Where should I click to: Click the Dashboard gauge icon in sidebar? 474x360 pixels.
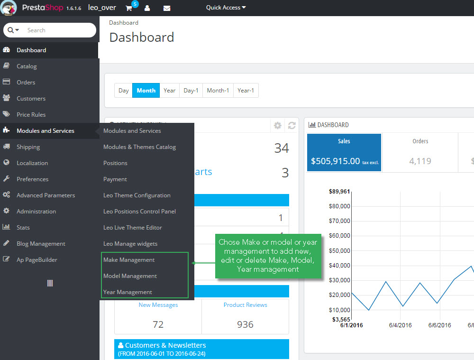[6, 50]
